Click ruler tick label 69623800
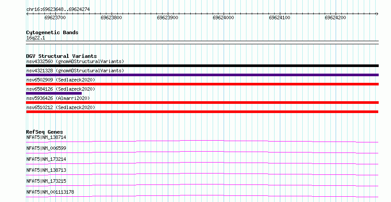391x202 pixels. [x=111, y=18]
